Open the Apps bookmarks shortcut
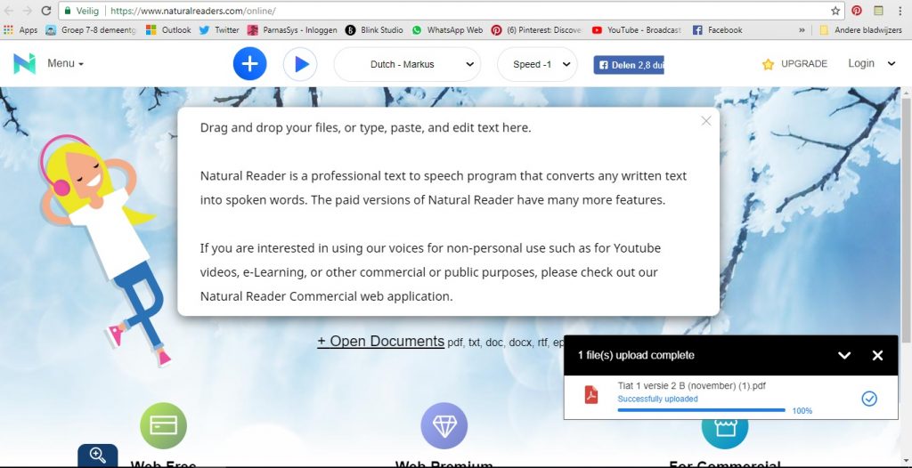The width and height of the screenshot is (912, 468). (20, 29)
